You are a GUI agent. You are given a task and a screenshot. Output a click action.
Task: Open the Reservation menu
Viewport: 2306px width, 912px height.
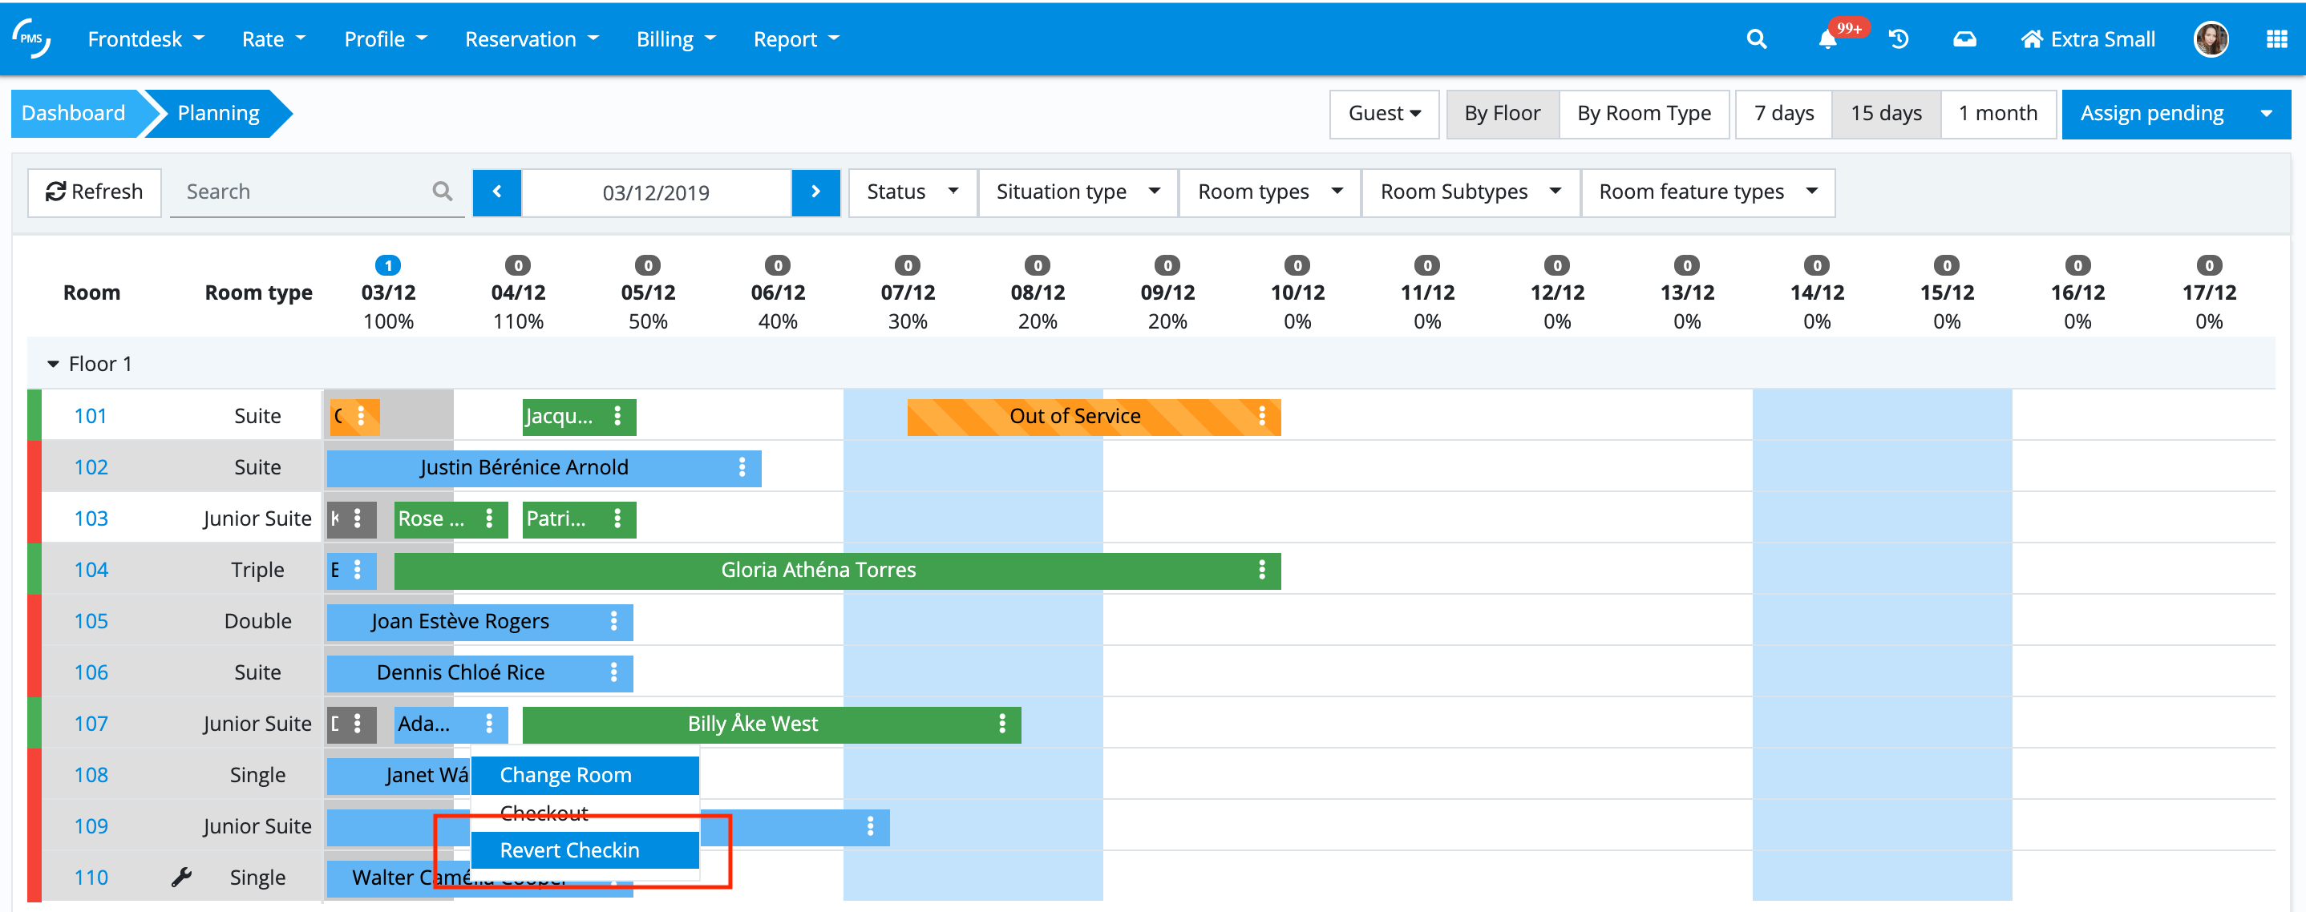531,39
